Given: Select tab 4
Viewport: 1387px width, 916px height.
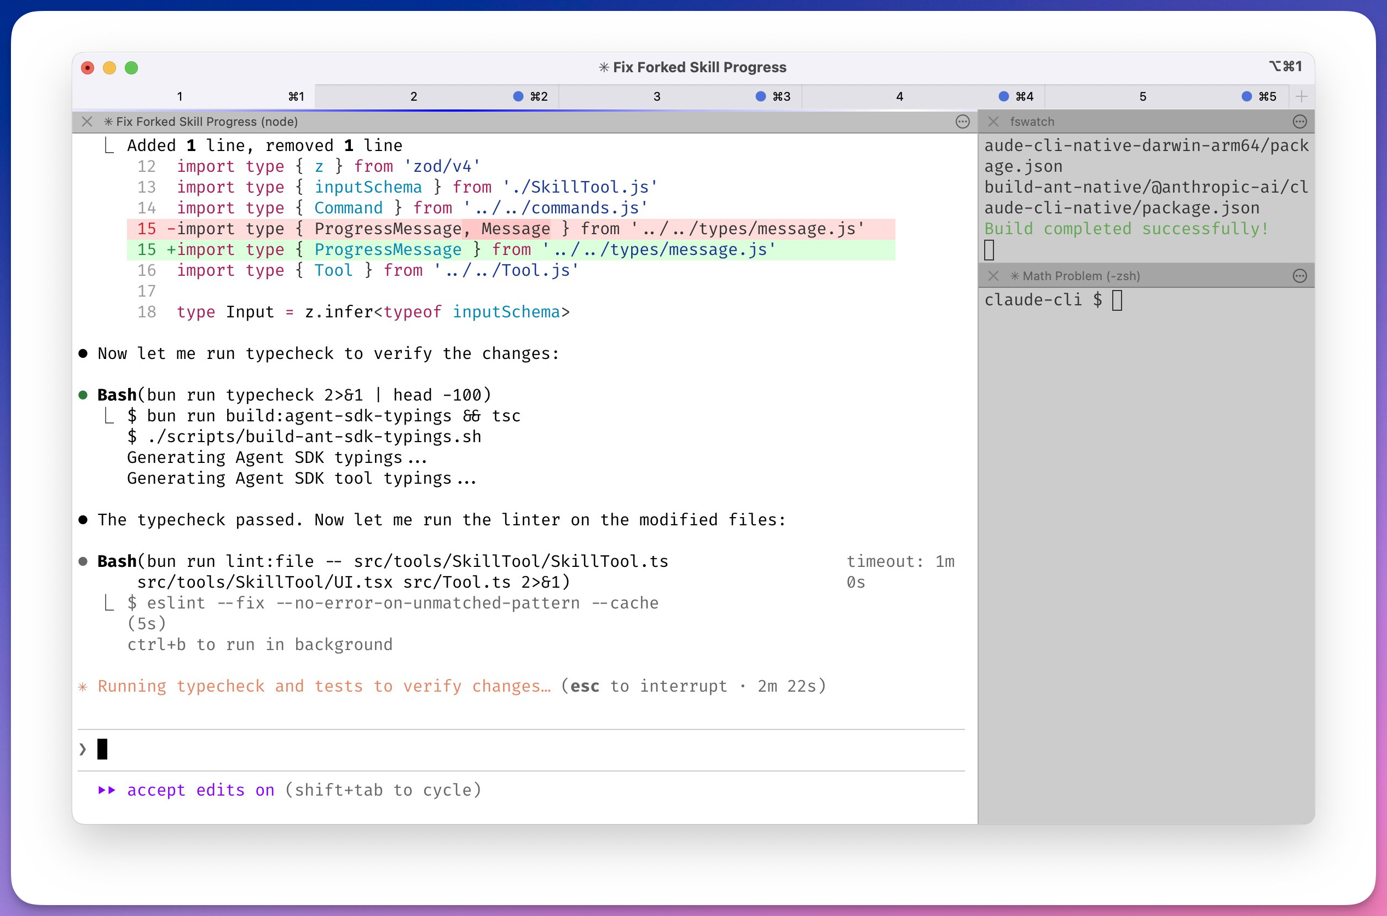Looking at the screenshot, I should [900, 96].
